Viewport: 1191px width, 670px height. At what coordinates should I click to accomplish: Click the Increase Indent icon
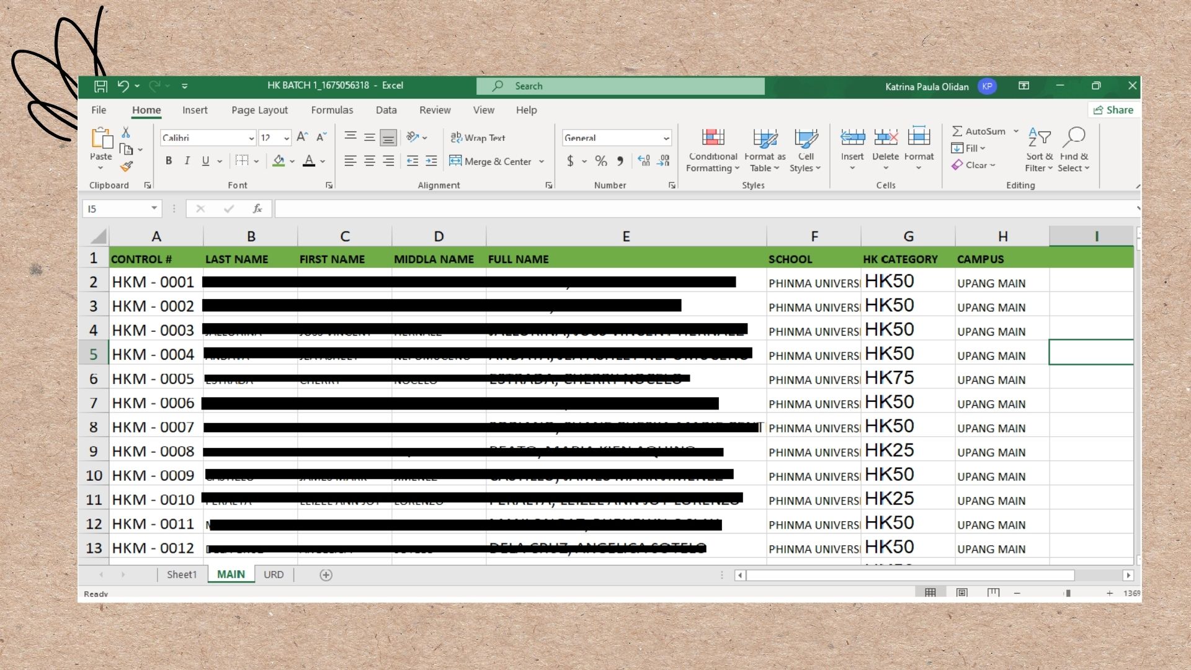[x=431, y=161]
